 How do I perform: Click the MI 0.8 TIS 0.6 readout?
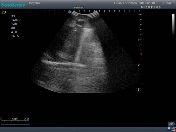click(151, 8)
